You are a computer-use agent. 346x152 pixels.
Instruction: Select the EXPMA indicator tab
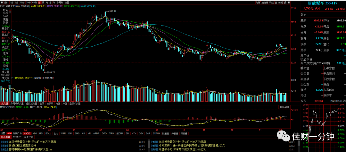(156, 133)
